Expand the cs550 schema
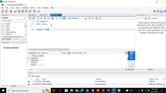This screenshot has width=166, height=93. pos(2,30)
